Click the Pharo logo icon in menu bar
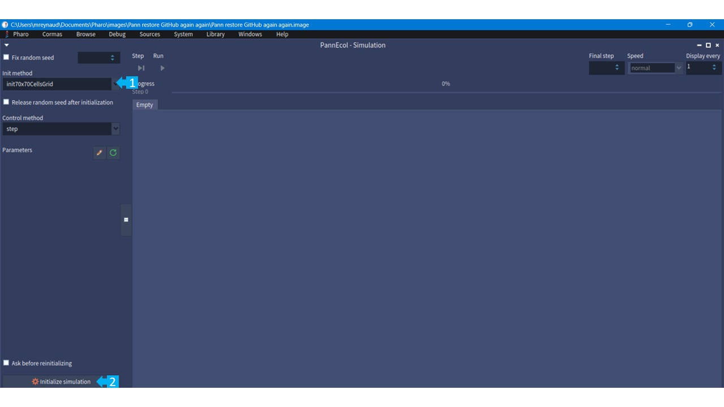This screenshot has height=407, width=724. click(x=7, y=34)
